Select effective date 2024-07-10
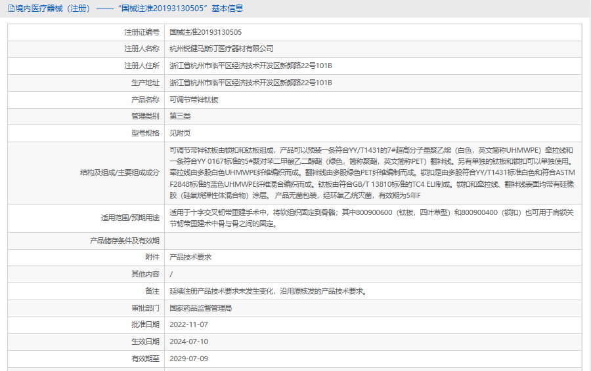The height and width of the screenshot is (371, 591). point(189,342)
